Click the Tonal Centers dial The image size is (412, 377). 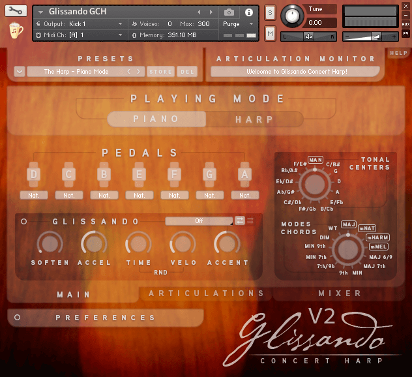(x=314, y=184)
